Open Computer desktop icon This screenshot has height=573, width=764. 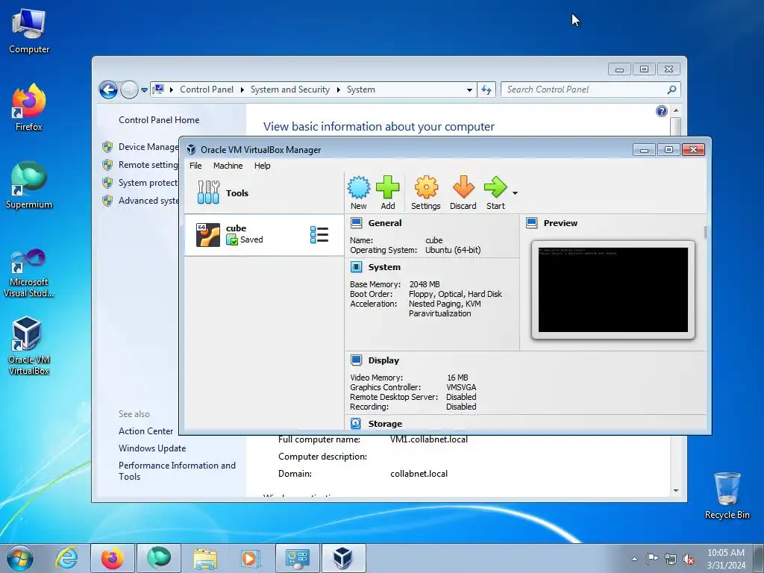(x=29, y=31)
